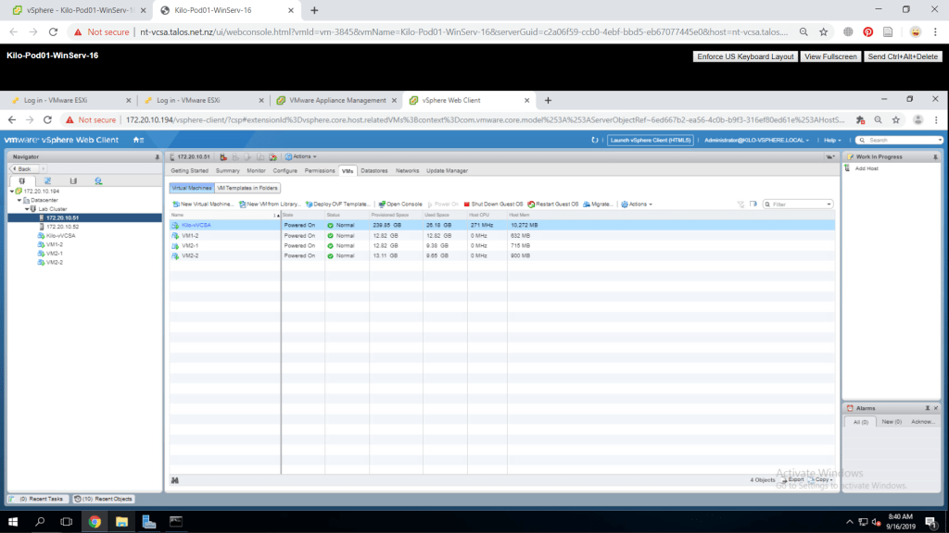Pin the Navigator panel
This screenshot has height=533, width=949.
point(157,157)
